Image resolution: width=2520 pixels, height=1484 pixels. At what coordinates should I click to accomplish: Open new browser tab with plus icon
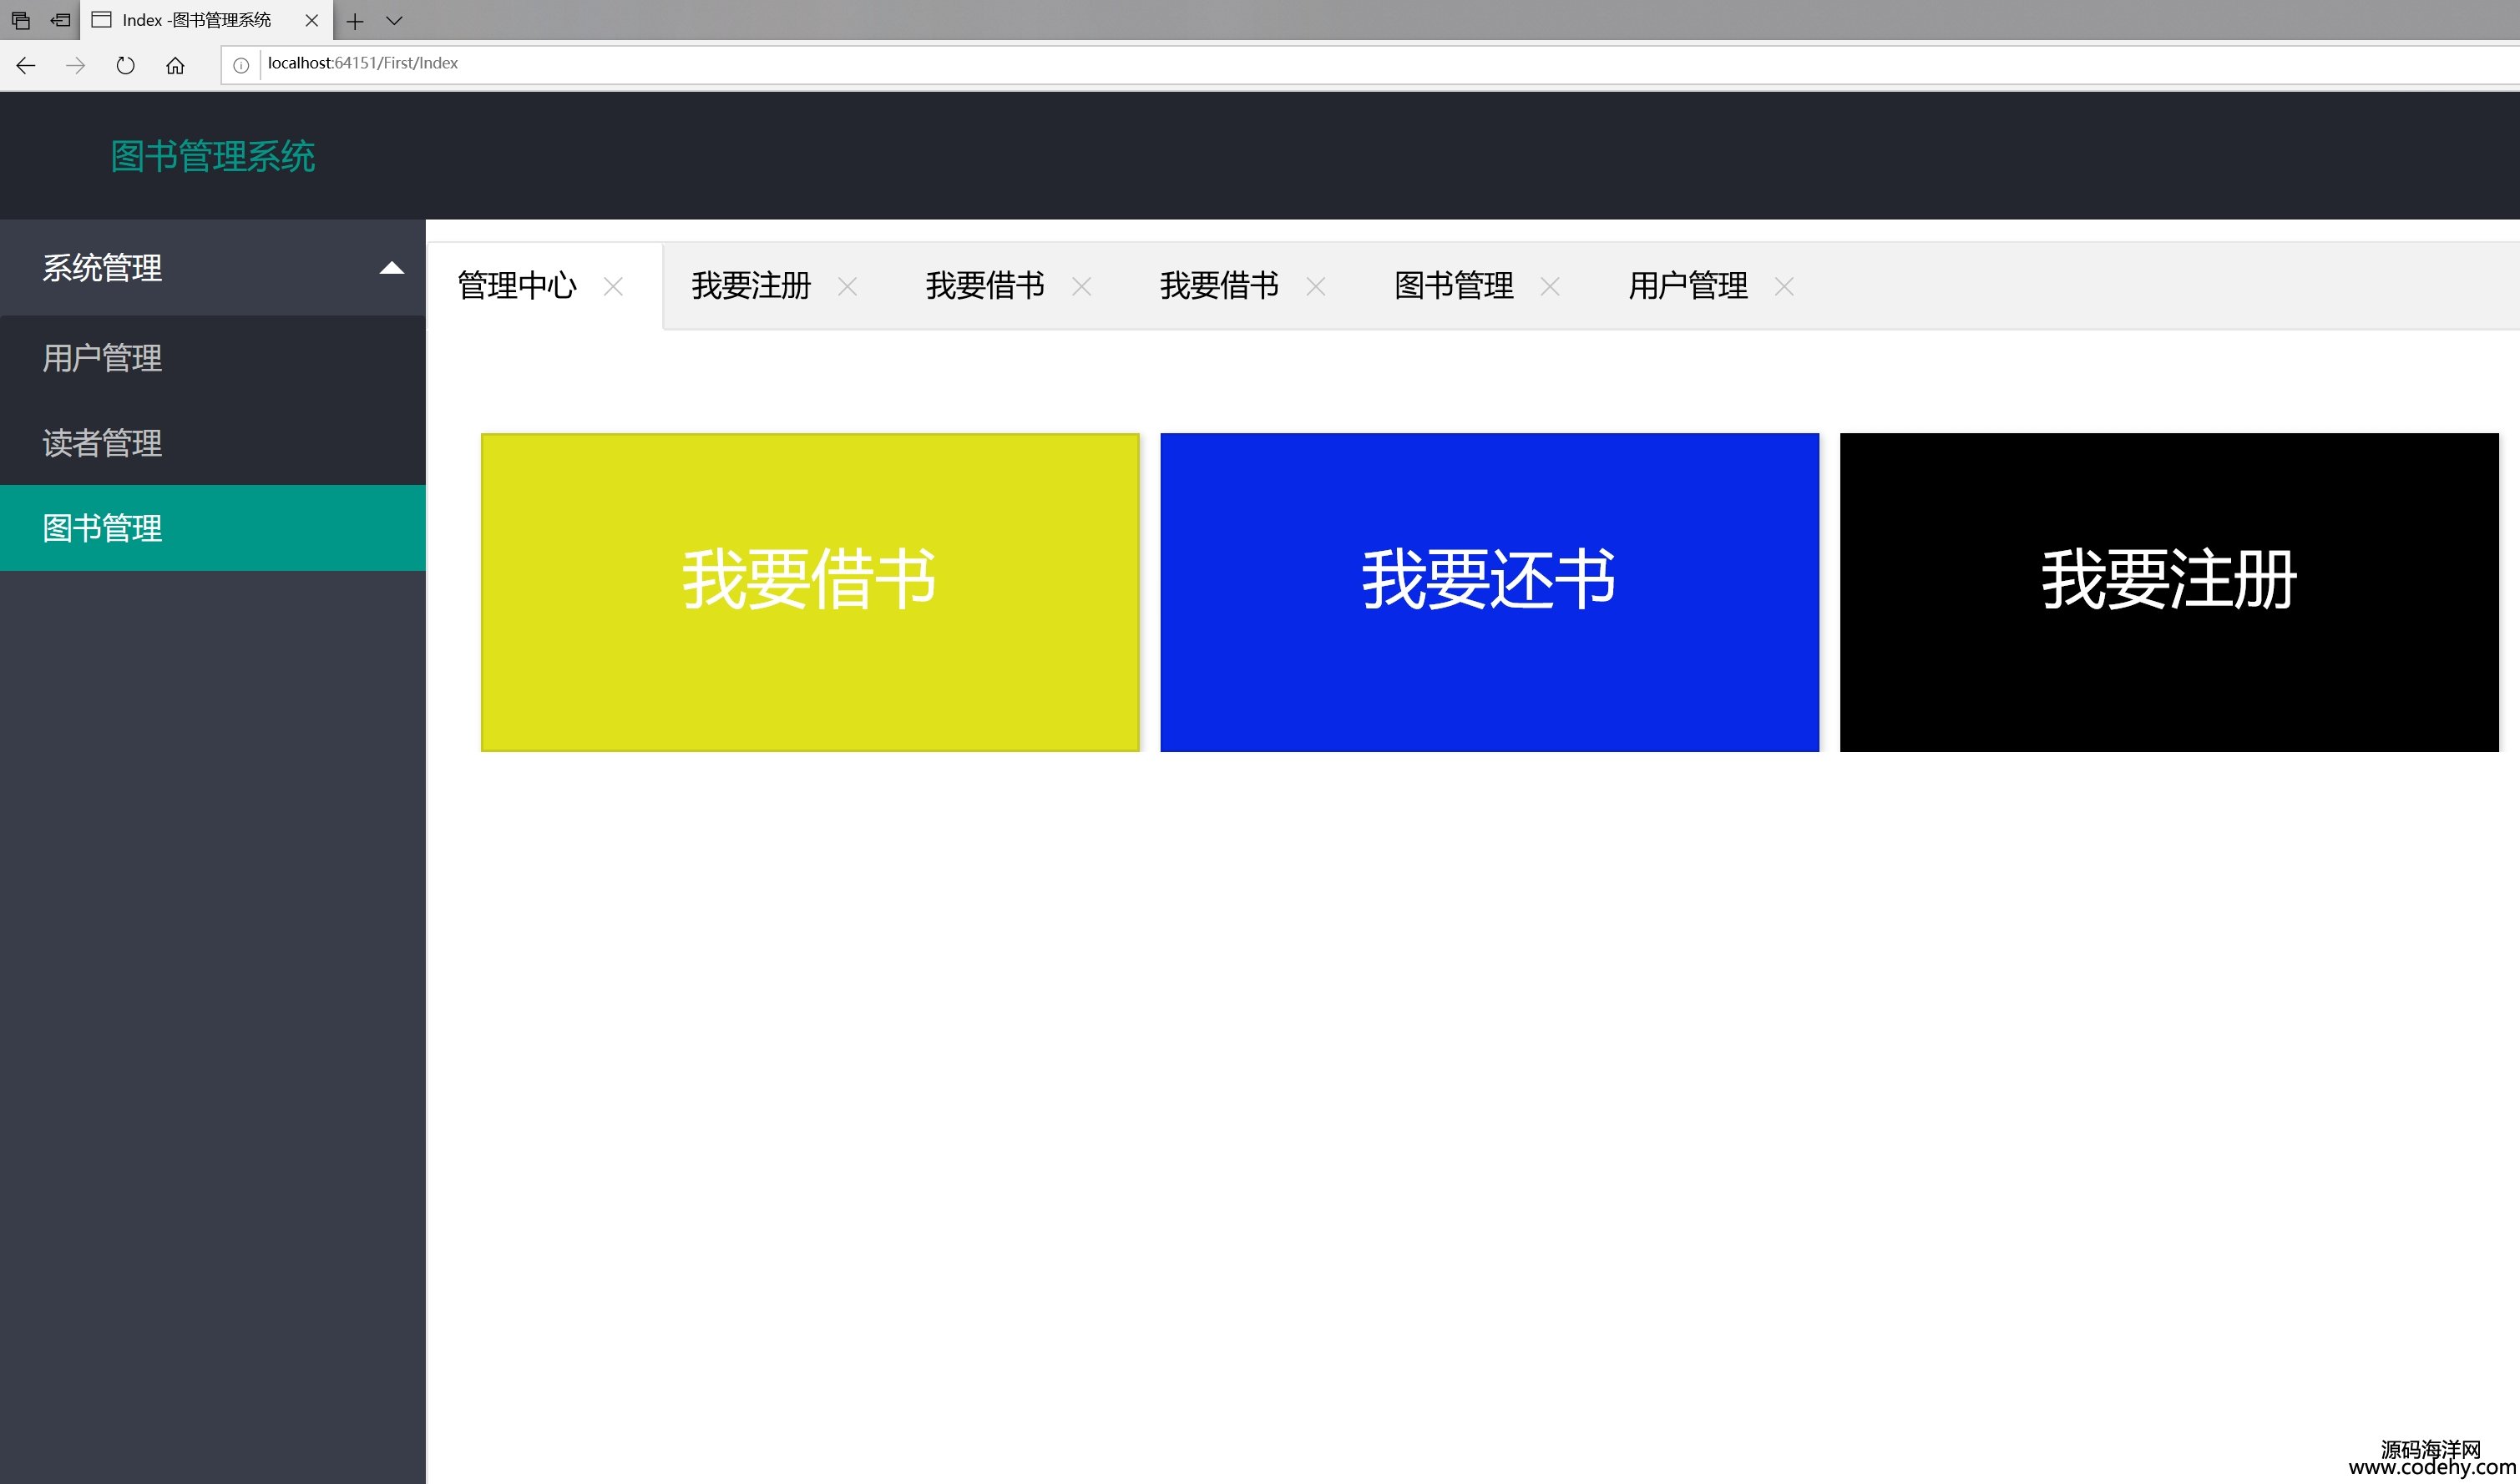point(355,21)
